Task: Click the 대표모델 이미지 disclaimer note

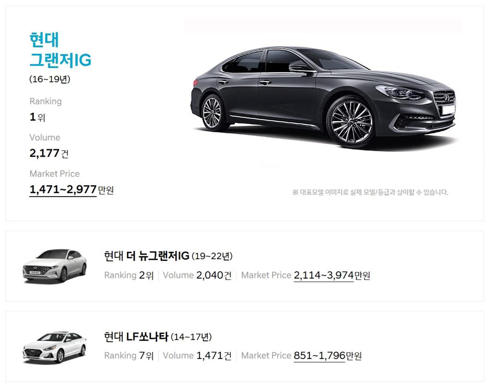Action: click(x=370, y=192)
